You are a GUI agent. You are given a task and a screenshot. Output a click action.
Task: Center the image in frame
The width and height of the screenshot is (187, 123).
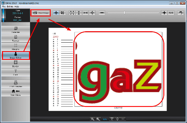coord(92,13)
